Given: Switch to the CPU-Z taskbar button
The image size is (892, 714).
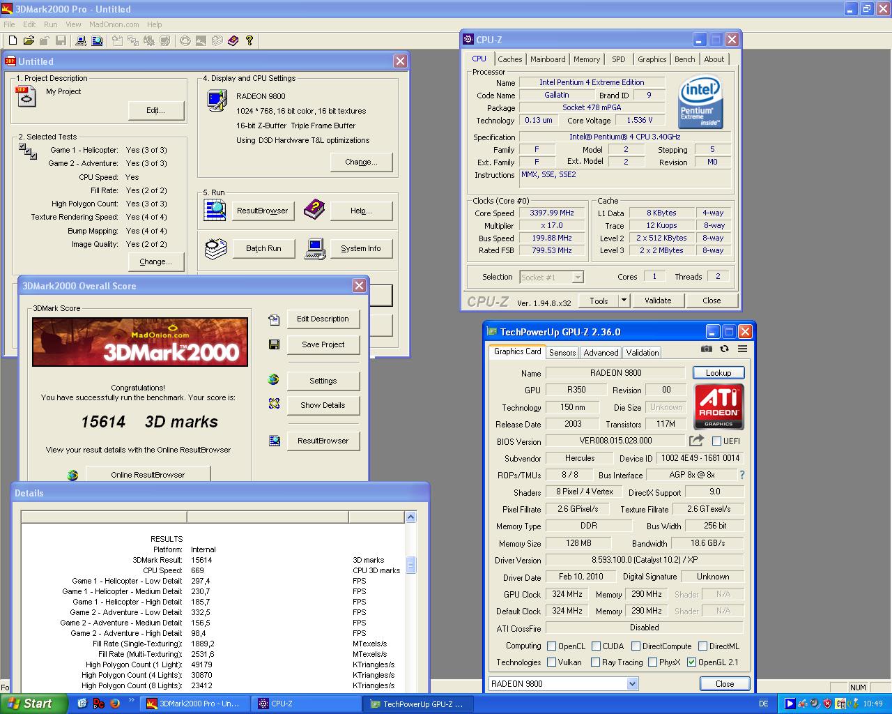Looking at the screenshot, I should pyautogui.click(x=306, y=704).
